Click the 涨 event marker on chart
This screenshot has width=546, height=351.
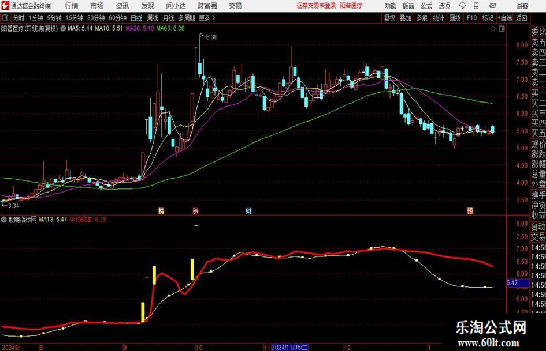196,211
